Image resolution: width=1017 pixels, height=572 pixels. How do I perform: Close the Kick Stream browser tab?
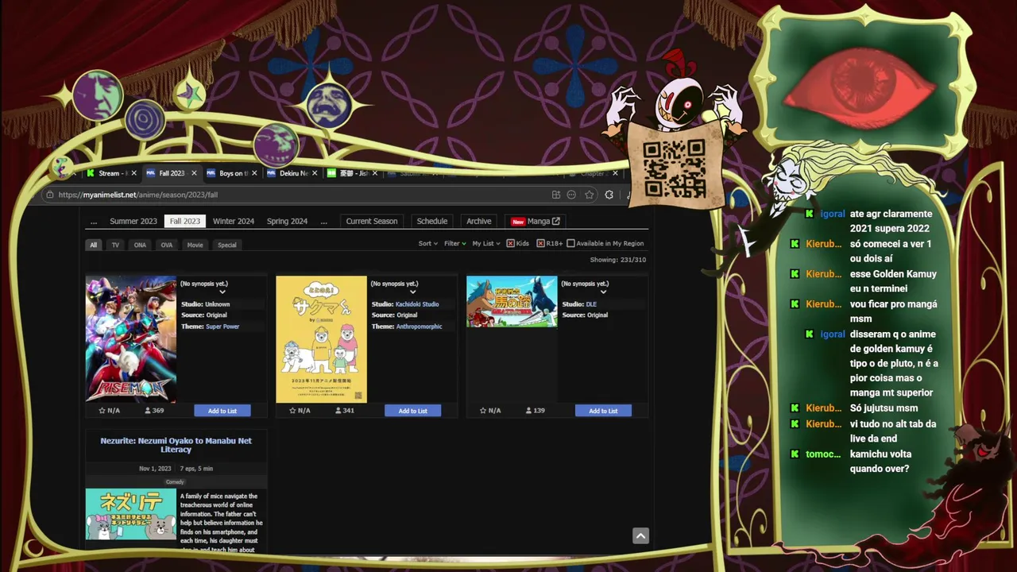pos(133,173)
